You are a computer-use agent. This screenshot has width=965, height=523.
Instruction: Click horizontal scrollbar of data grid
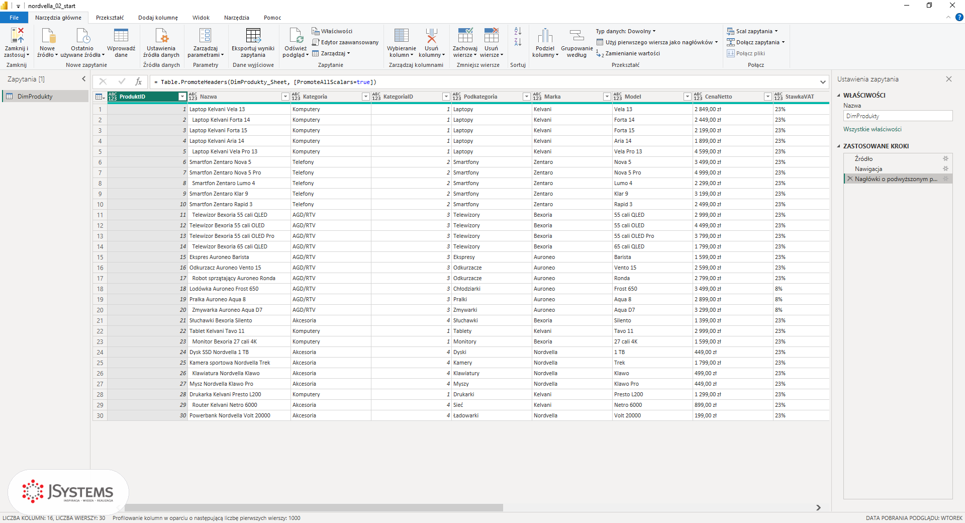[314, 507]
